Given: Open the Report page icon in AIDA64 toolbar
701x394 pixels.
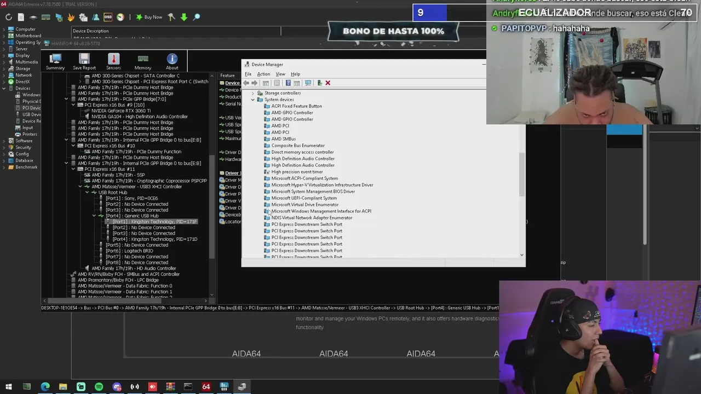Looking at the screenshot, I should [21, 17].
